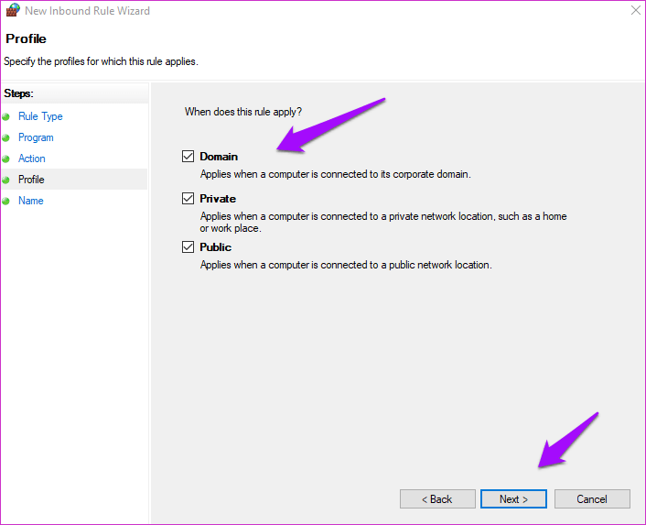Viewport: 646px width, 525px height.
Task: Cancel the New Inbound Rule Wizard
Action: pyautogui.click(x=592, y=499)
